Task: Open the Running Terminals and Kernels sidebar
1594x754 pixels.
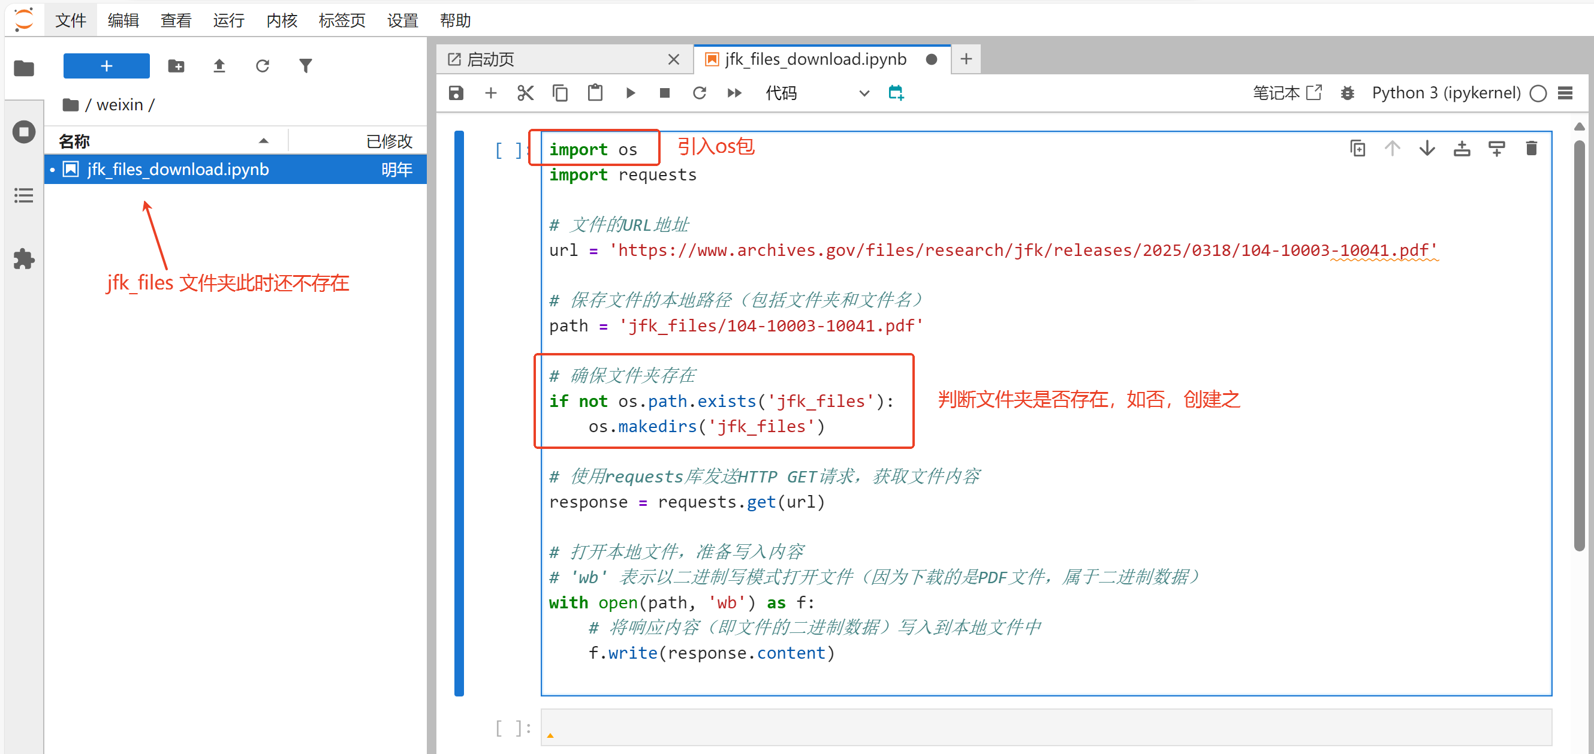Action: click(23, 132)
